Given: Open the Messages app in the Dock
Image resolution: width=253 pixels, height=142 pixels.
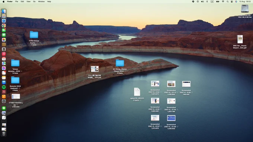Looking at the screenshot, I should 4,35.
